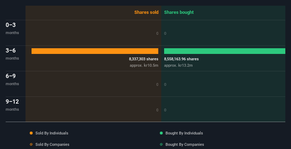Click the sold zero value in 6–9 months row
Screen dimensions: 291x149
click(x=157, y=84)
